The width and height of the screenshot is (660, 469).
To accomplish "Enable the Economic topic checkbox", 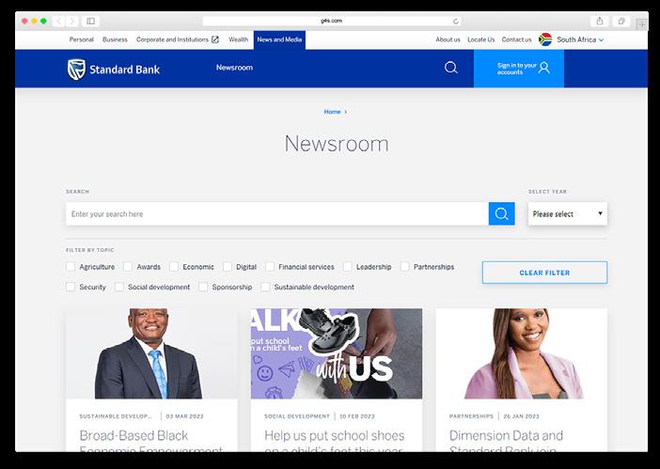I will [x=174, y=267].
